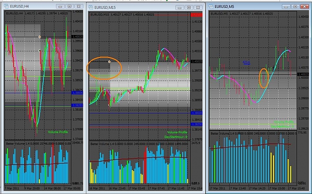
Task: Click the red price label atop M15 price axis
Action: coord(197,15)
